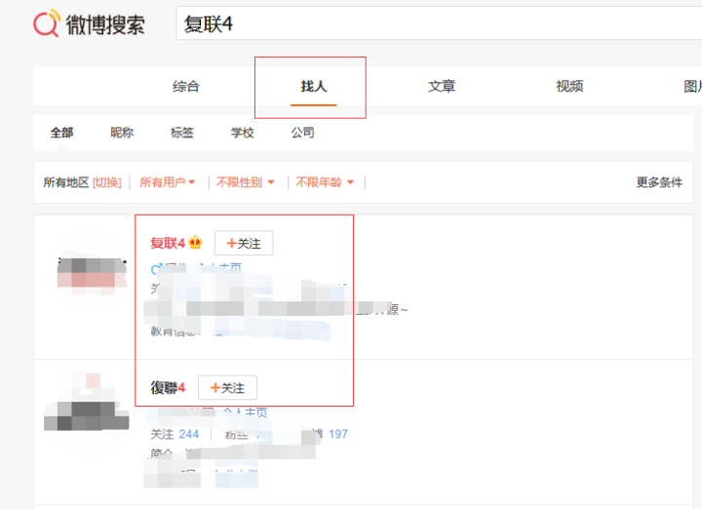Expand the 所有用户 dropdown
The image size is (702, 509).
[167, 182]
